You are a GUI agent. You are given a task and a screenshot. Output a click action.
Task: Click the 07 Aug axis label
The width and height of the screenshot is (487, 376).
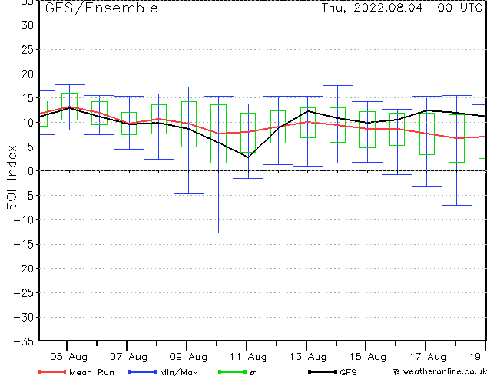(128, 357)
